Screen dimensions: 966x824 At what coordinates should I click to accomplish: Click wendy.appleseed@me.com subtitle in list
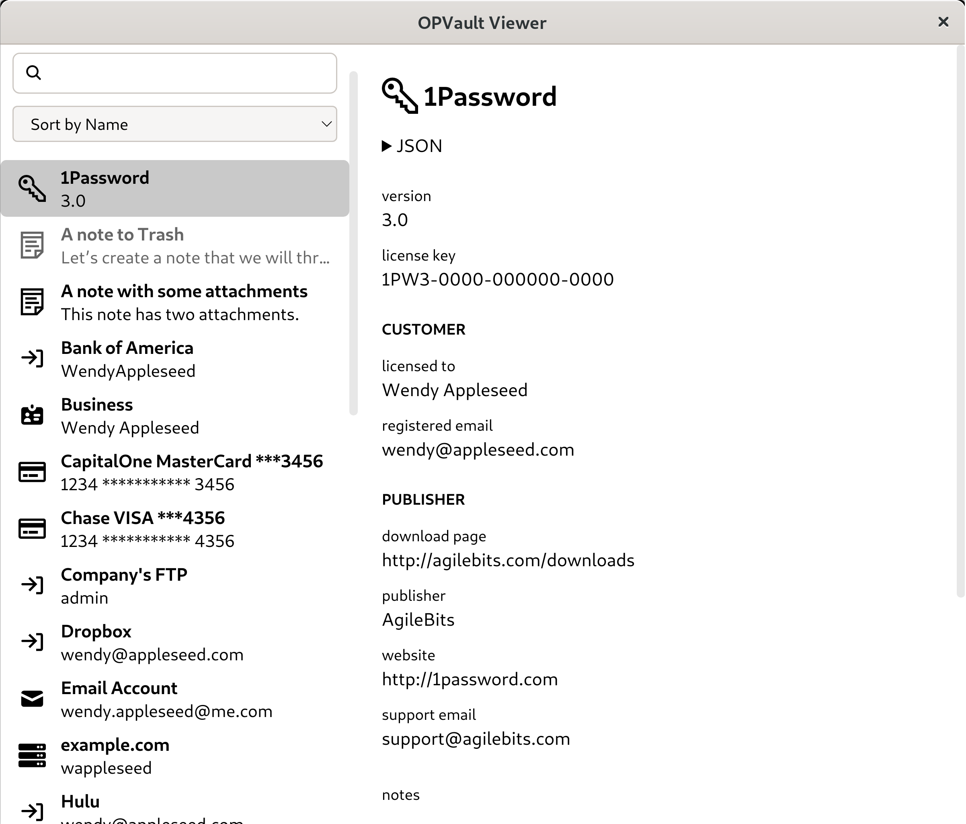166,712
